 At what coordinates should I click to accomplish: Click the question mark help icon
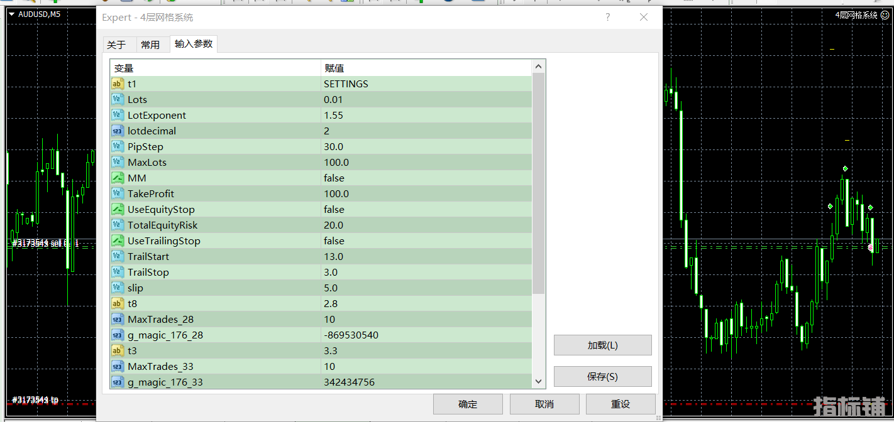pyautogui.click(x=607, y=18)
